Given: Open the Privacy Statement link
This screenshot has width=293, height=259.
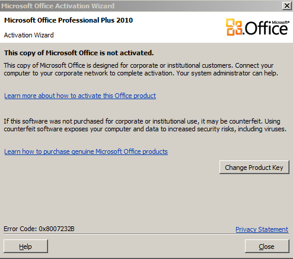Looking at the screenshot, I should 262,229.
